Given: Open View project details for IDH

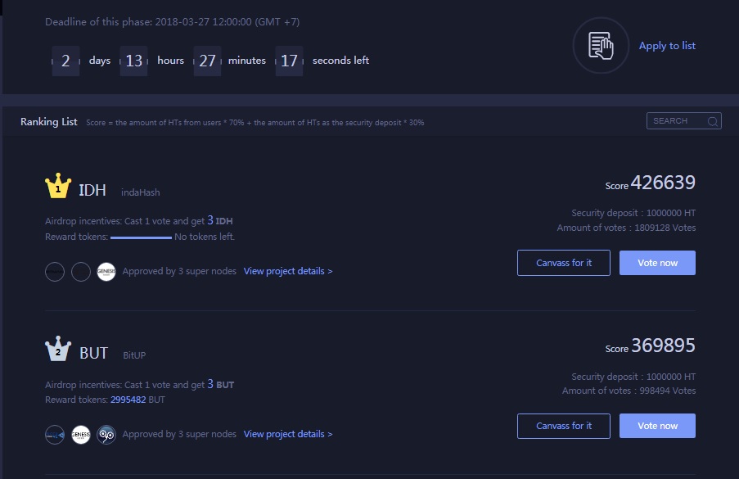Looking at the screenshot, I should (x=288, y=271).
